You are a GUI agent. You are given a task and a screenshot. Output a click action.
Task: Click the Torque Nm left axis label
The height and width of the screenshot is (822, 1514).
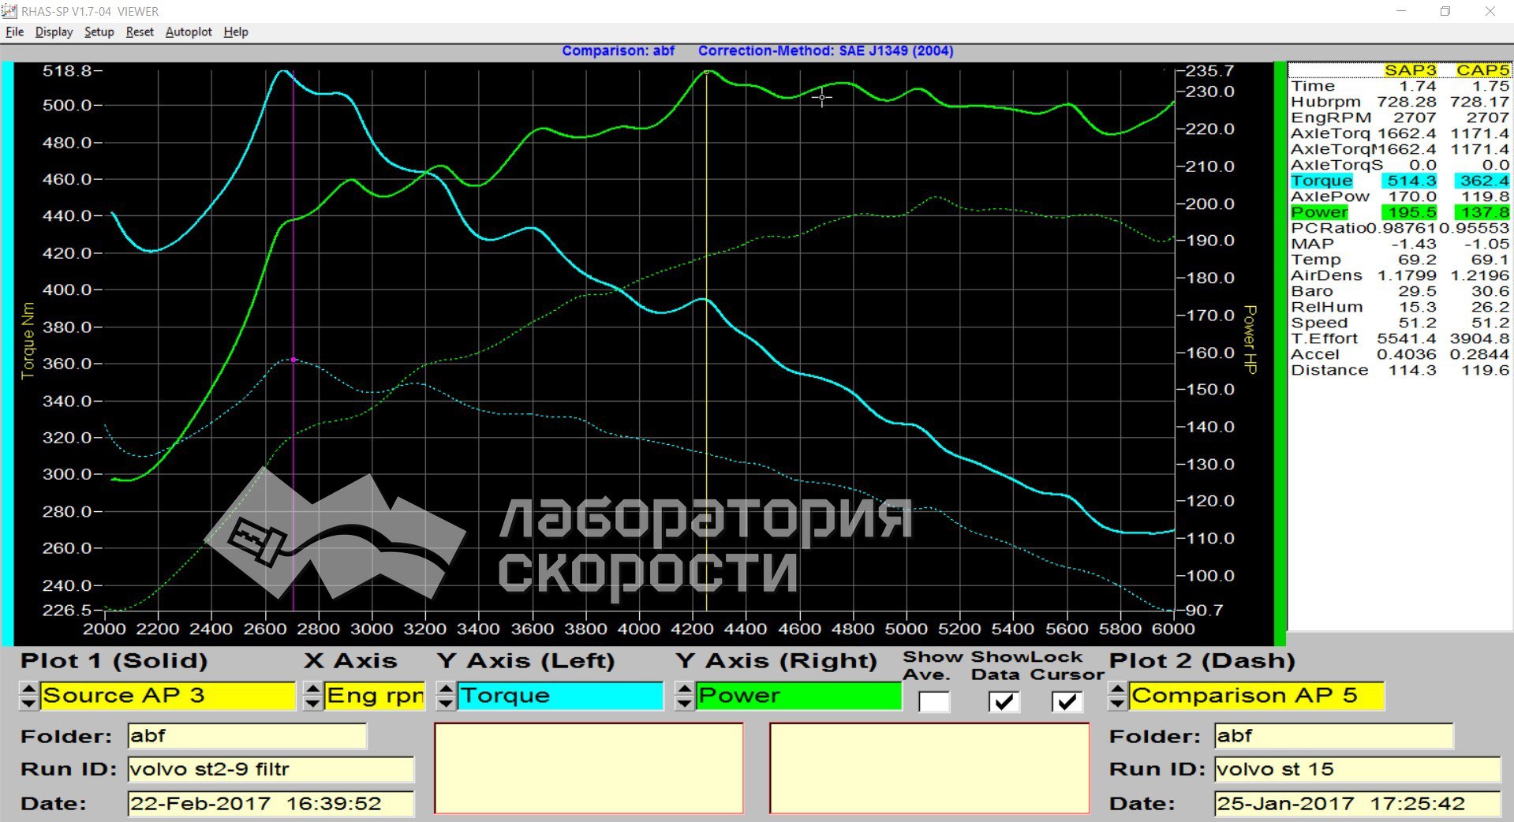[x=28, y=340]
